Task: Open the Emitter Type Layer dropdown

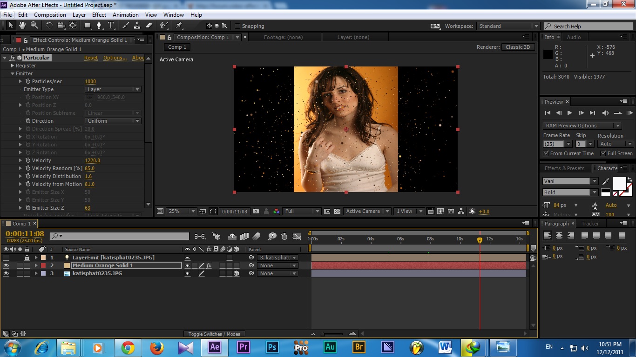Action: [x=113, y=89]
